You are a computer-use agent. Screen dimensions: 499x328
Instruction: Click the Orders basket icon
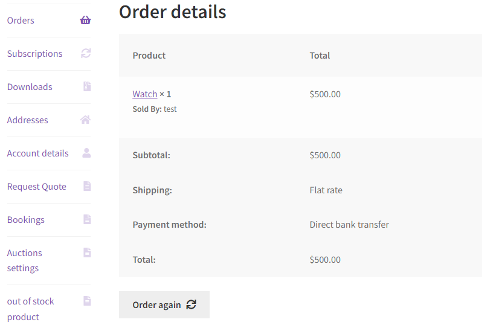click(85, 20)
